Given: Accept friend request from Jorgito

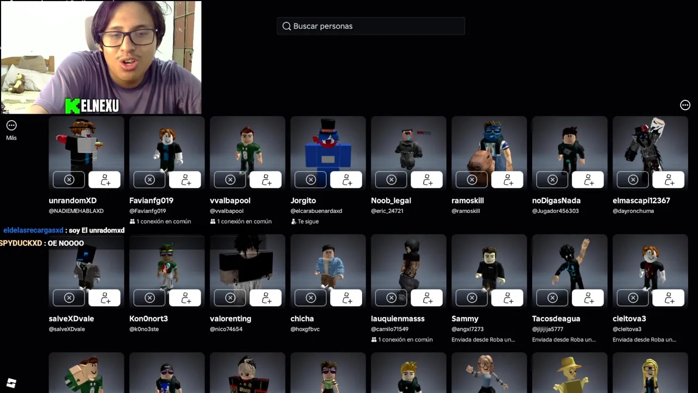Looking at the screenshot, I should (347, 180).
